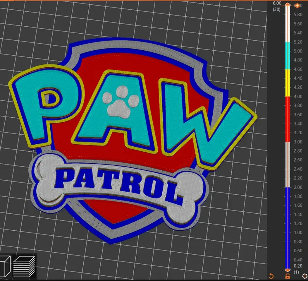
Task: Click the 2.00 height tick on the ruler
Action: (x=298, y=187)
